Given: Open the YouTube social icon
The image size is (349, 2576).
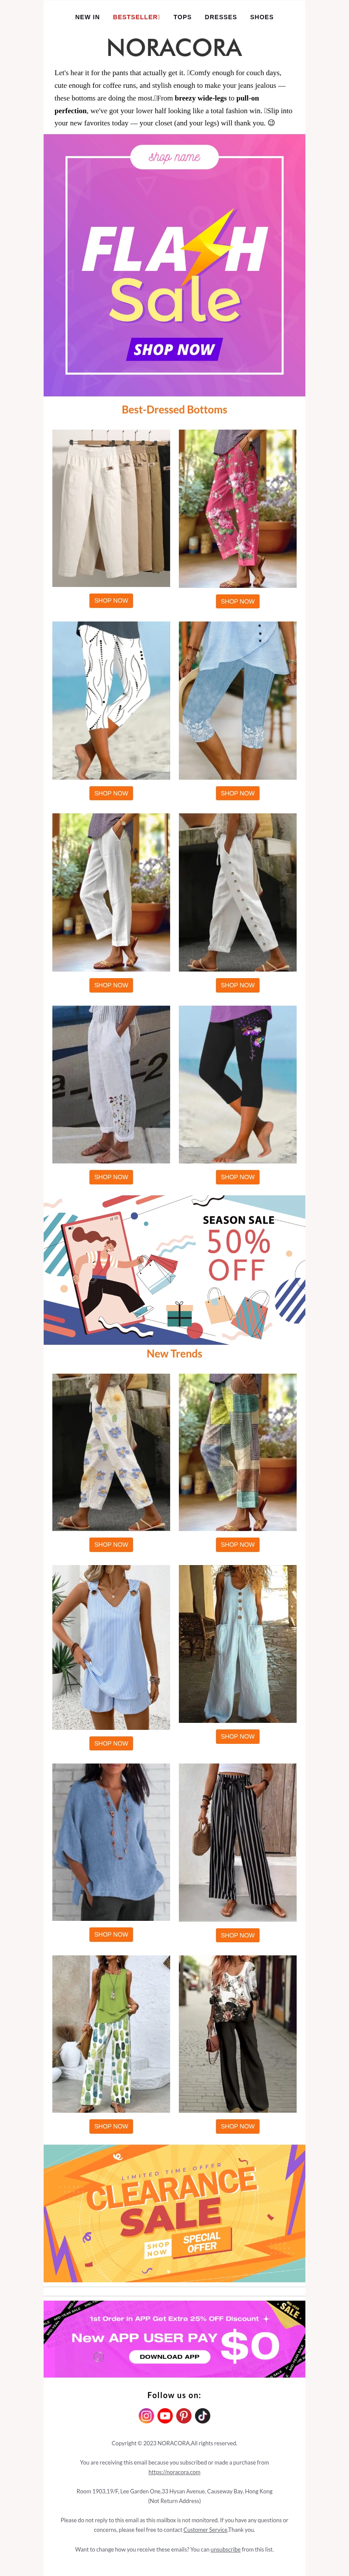Looking at the screenshot, I should [x=164, y=2415].
